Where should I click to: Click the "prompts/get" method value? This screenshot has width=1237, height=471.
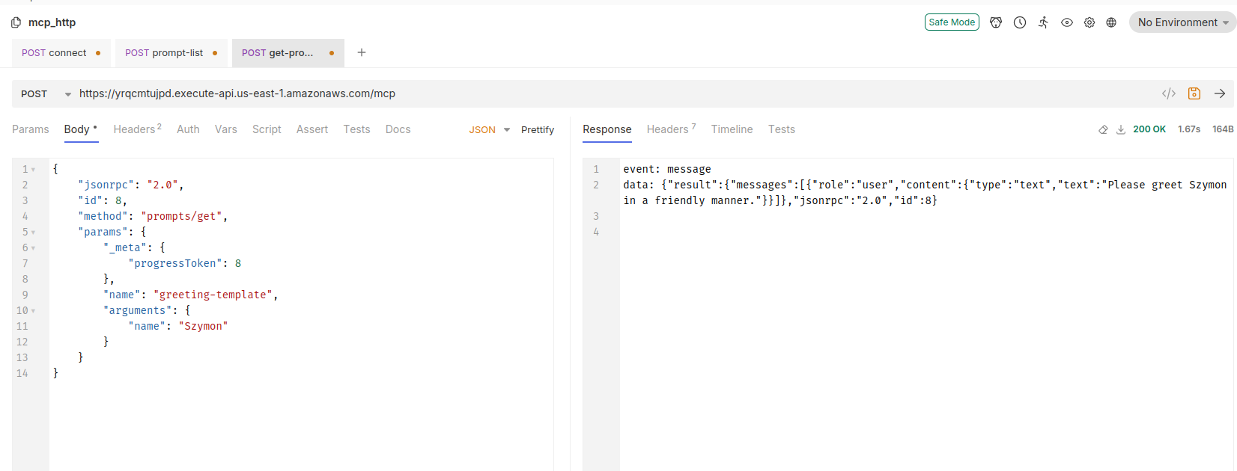tap(181, 217)
